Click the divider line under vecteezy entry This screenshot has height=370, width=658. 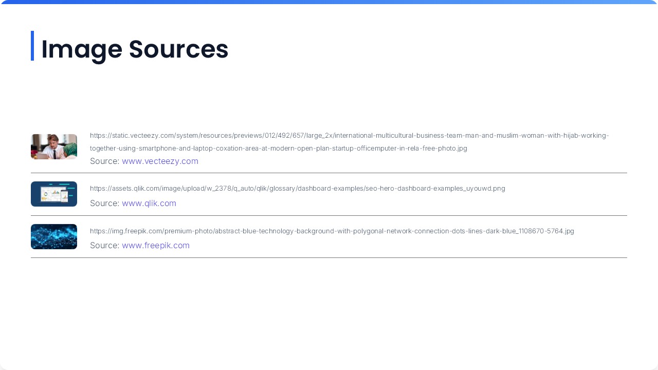[x=329, y=173]
